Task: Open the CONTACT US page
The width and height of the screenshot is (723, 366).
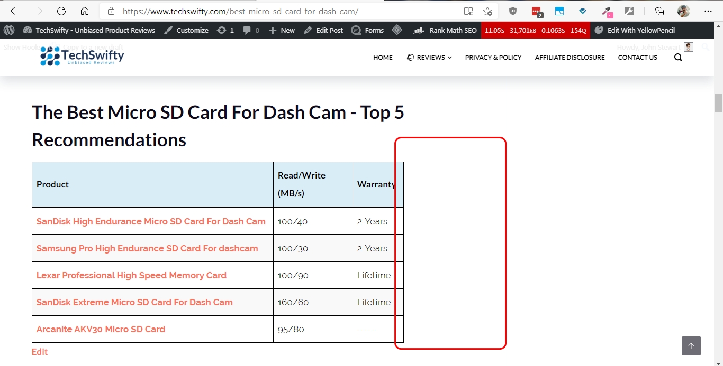Action: pyautogui.click(x=637, y=57)
